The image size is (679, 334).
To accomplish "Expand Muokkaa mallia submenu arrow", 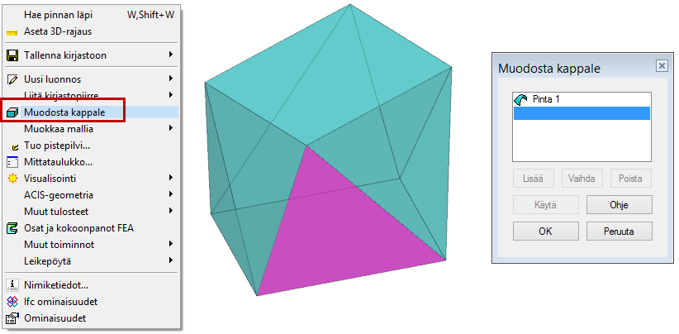I will pyautogui.click(x=171, y=128).
